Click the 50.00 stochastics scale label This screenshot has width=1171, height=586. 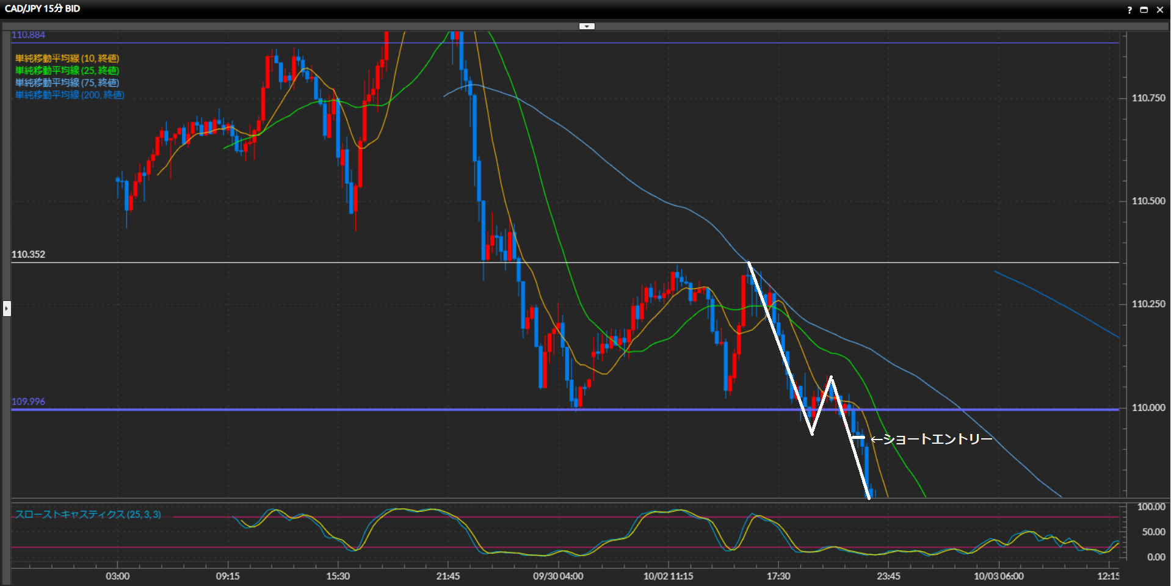click(x=1153, y=532)
